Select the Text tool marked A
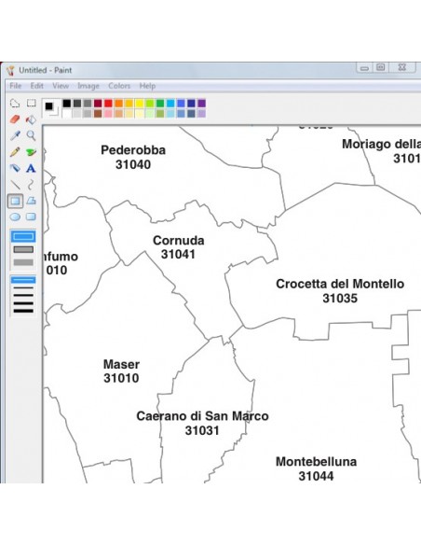Screen dimensions: 421x545 pos(32,168)
